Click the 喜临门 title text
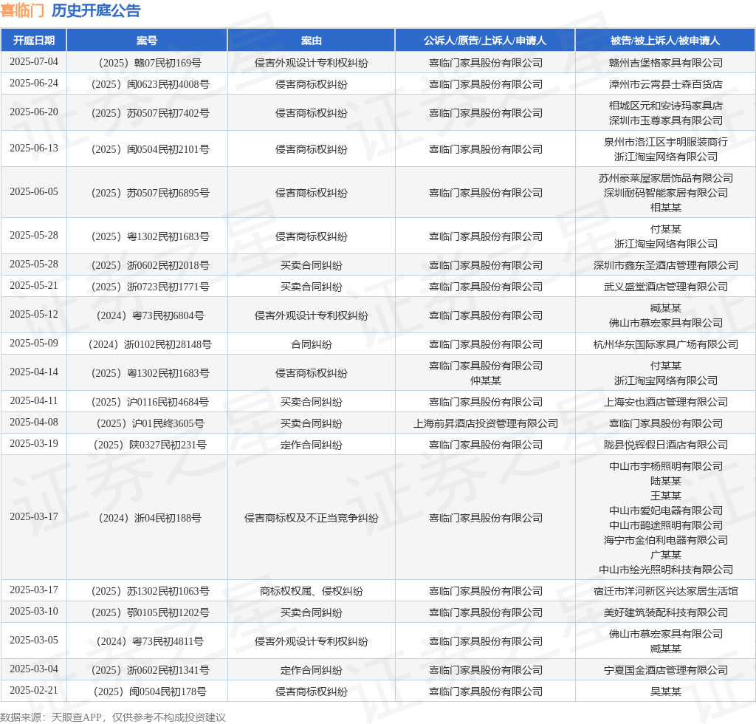The height and width of the screenshot is (724, 756). [22, 10]
